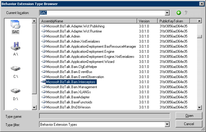Select Microsoft.BizTalk.BaseAdapter assembly name
This screenshot has width=206, height=132.
[x=68, y=97]
